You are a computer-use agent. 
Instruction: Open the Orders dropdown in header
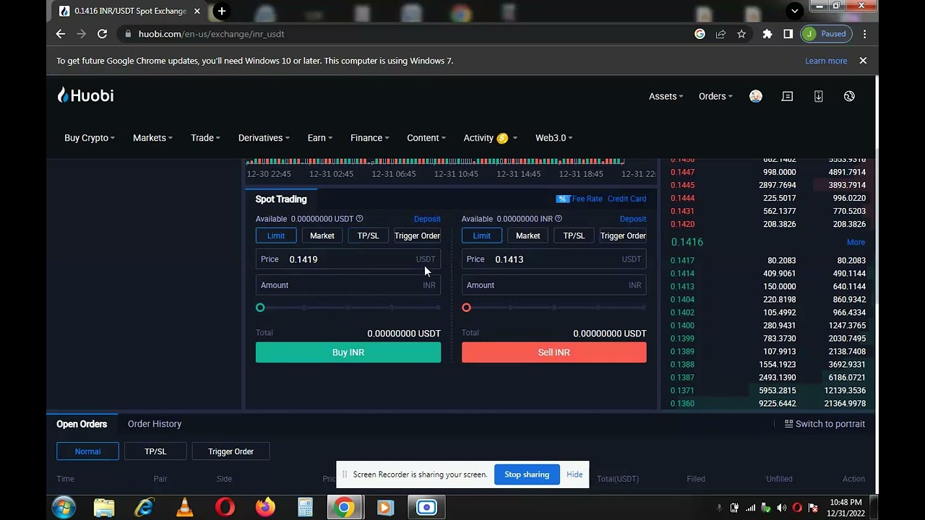[715, 96]
